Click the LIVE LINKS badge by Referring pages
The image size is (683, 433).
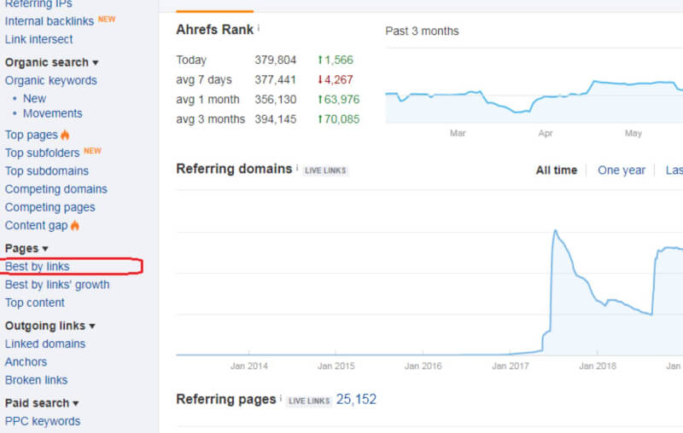[x=309, y=401]
